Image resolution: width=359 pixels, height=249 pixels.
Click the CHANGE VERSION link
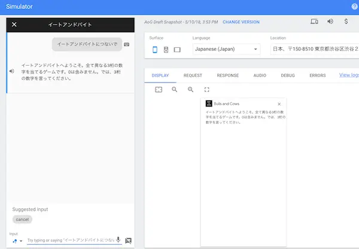click(241, 22)
